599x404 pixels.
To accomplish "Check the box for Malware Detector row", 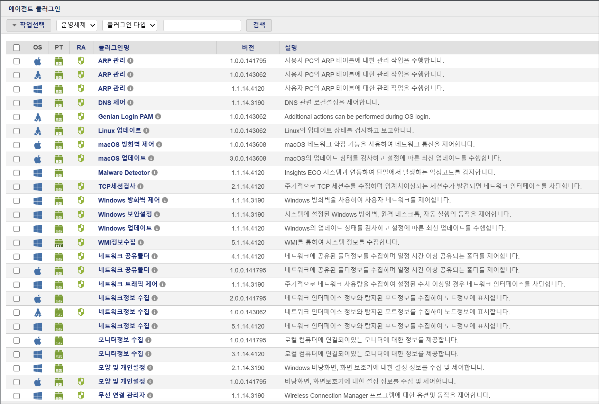I will tap(17, 173).
